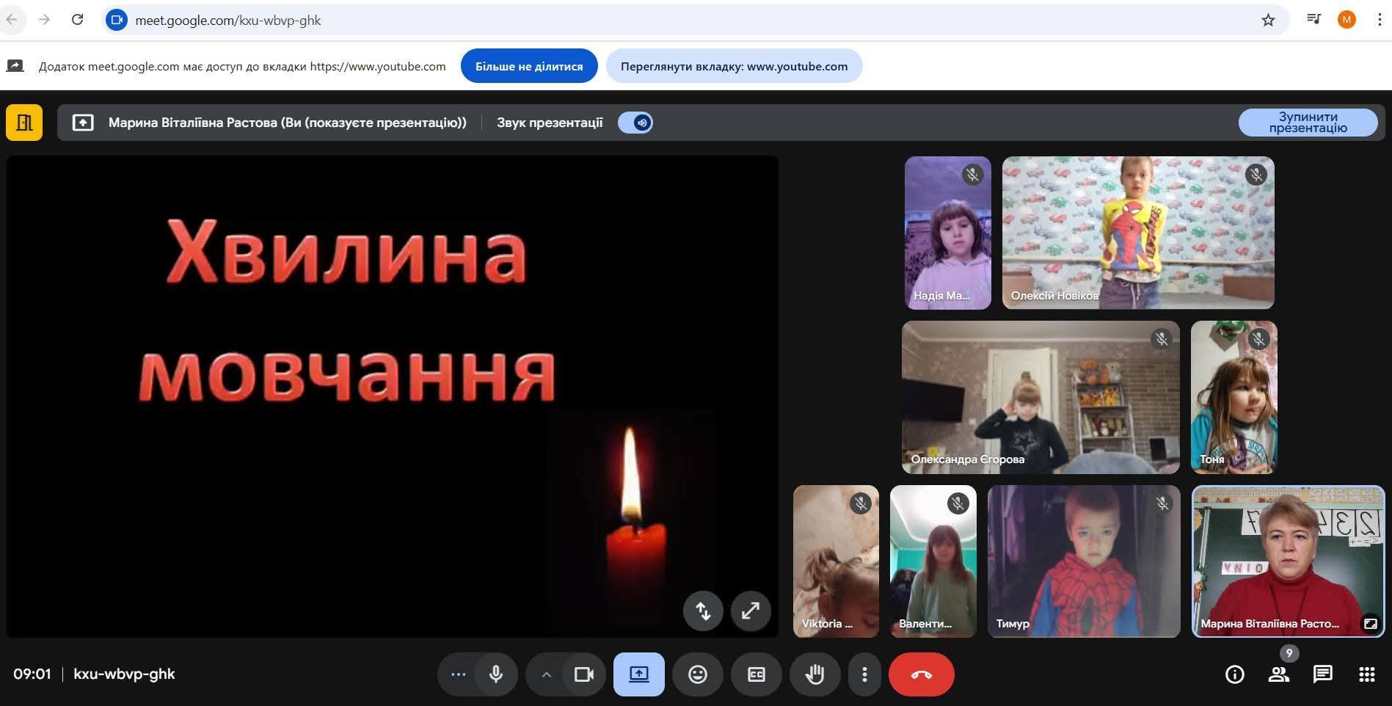Viewport: 1392px width, 706px height.
Task: Click the red leave call button
Action: point(921,674)
